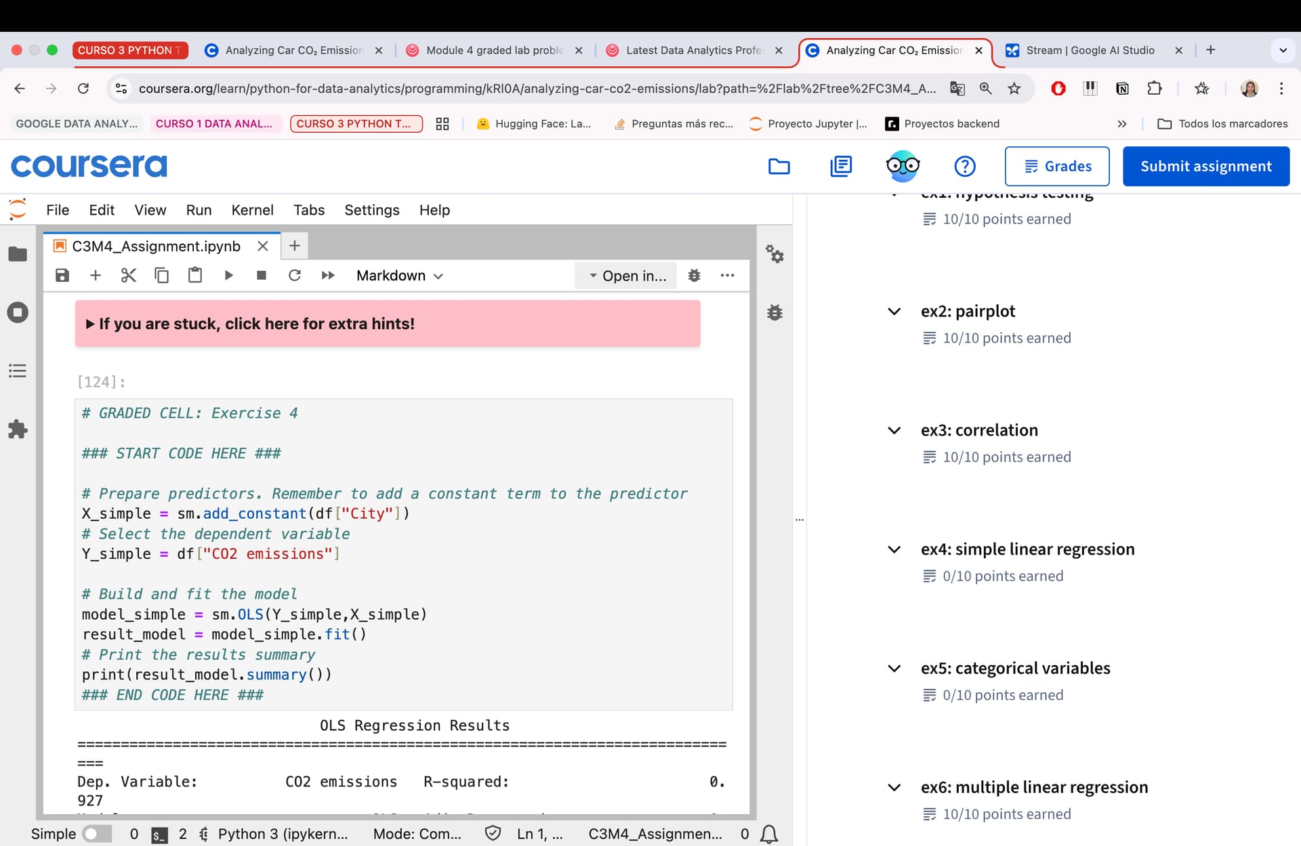Open the file browser folder icon in the left sidebar
1301x846 pixels.
18,254
